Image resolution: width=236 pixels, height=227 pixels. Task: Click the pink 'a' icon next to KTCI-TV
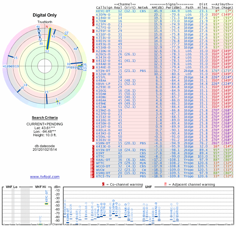click(91, 176)
